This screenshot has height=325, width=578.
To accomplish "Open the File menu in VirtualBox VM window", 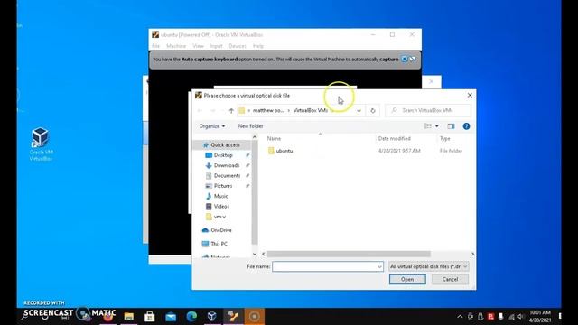I will pos(156,46).
